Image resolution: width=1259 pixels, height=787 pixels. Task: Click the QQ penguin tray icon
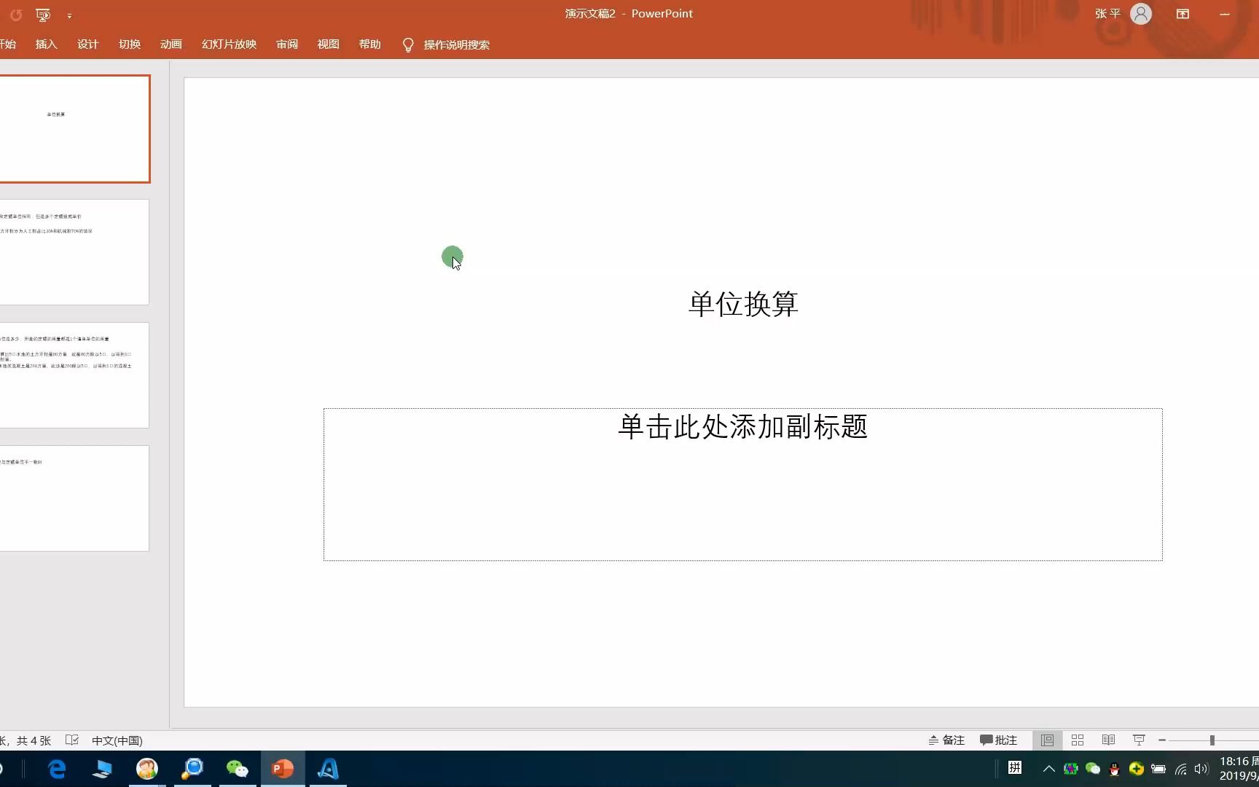(x=1114, y=769)
